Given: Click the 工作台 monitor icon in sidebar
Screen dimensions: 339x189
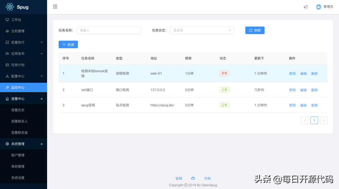Looking at the screenshot, I should click(7, 20).
